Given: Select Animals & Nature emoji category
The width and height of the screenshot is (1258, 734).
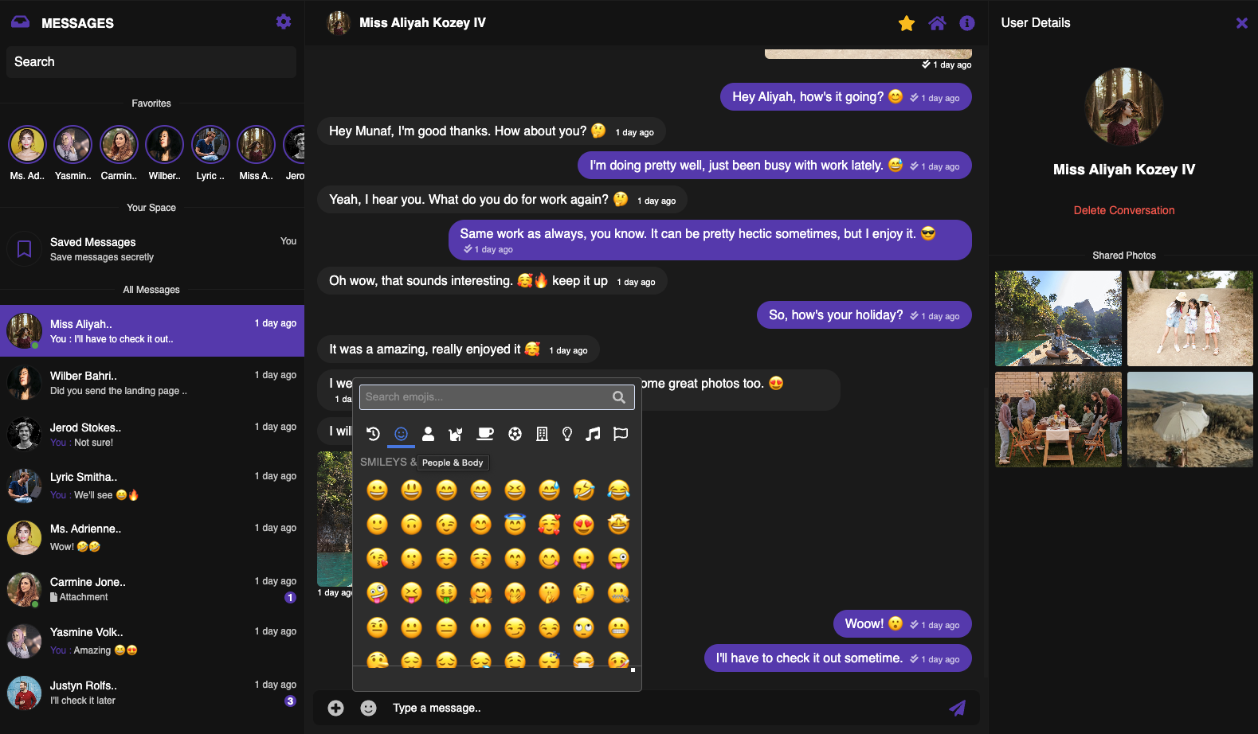Looking at the screenshot, I should pyautogui.click(x=456, y=434).
